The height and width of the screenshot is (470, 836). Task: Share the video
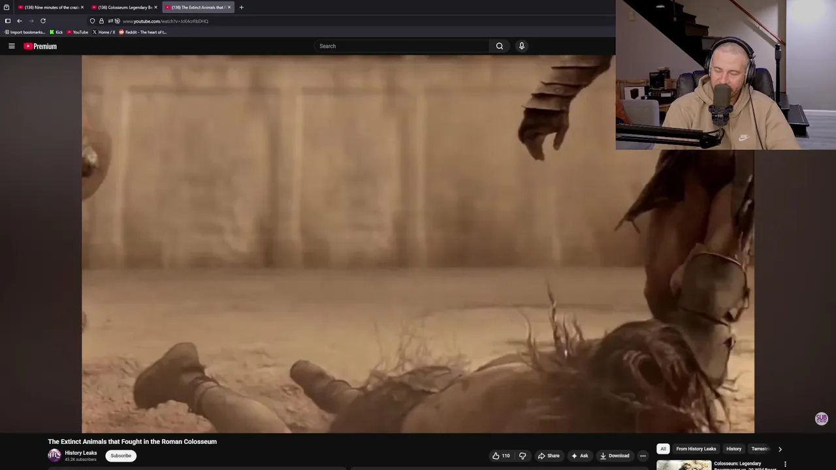coord(549,456)
